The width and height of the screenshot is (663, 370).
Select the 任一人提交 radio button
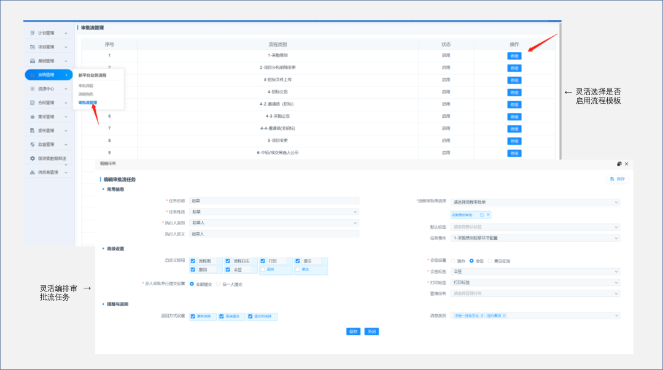coord(218,284)
